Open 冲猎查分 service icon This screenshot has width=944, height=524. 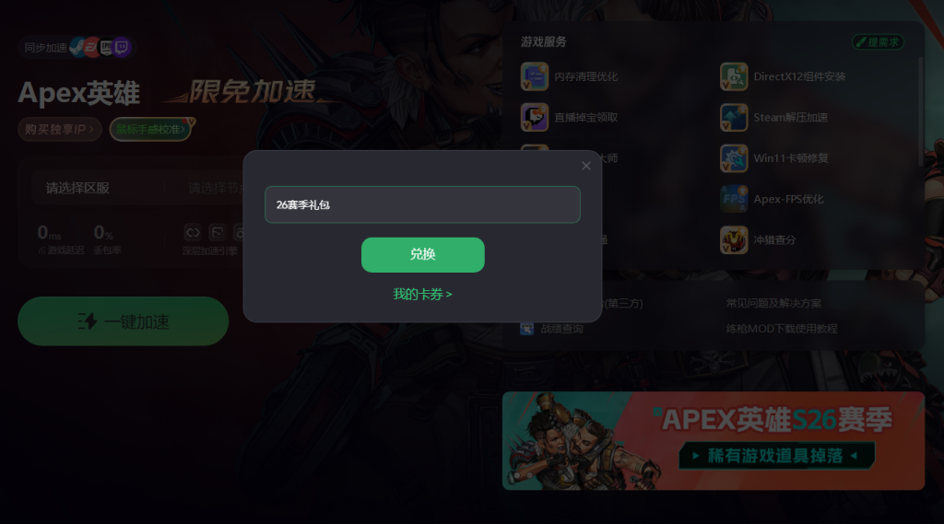pos(733,240)
